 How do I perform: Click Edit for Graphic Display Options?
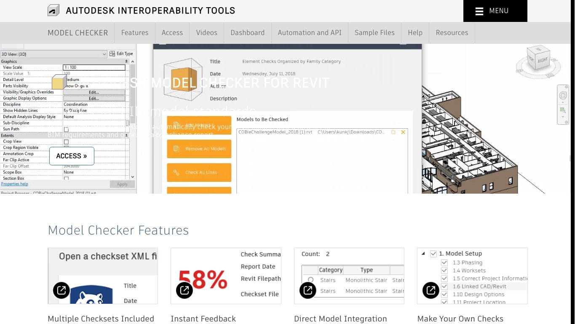pos(94,98)
